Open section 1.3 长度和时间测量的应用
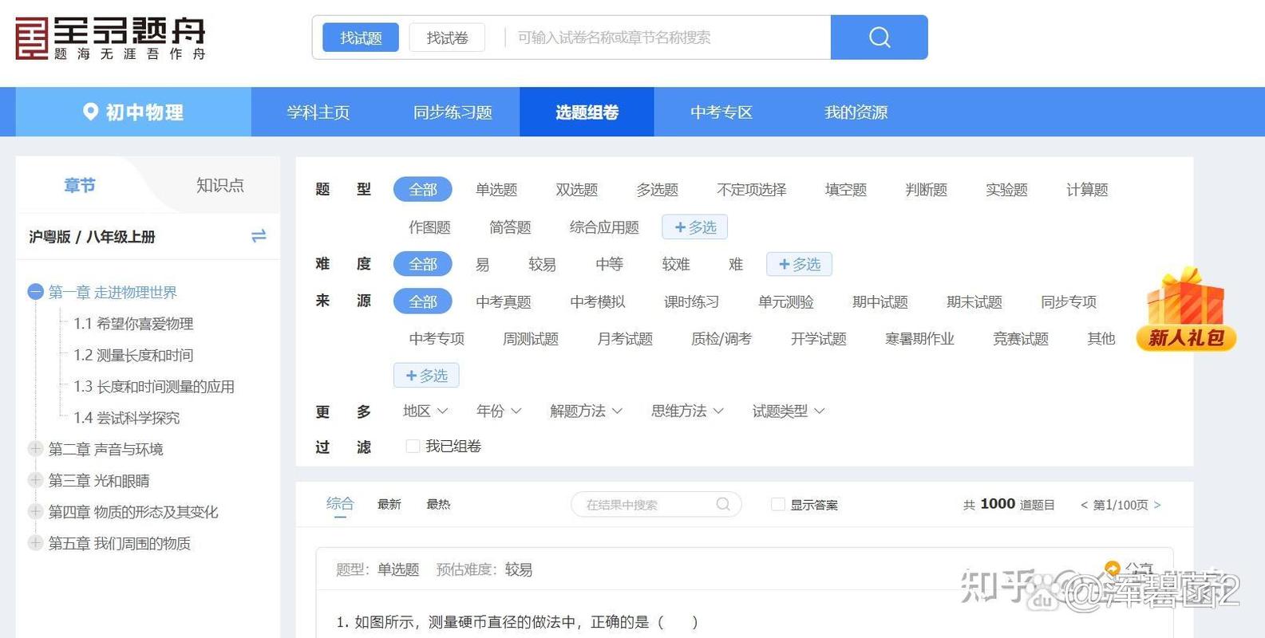 point(154,386)
